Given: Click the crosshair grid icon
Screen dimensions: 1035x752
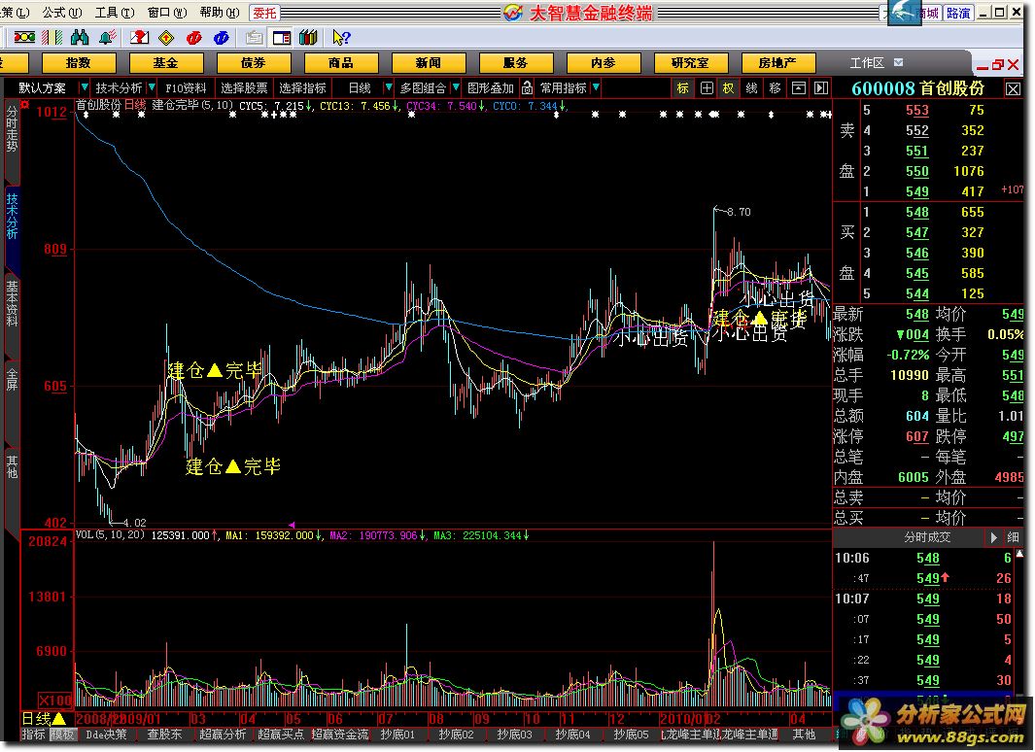Looking at the screenshot, I should click(x=707, y=87).
